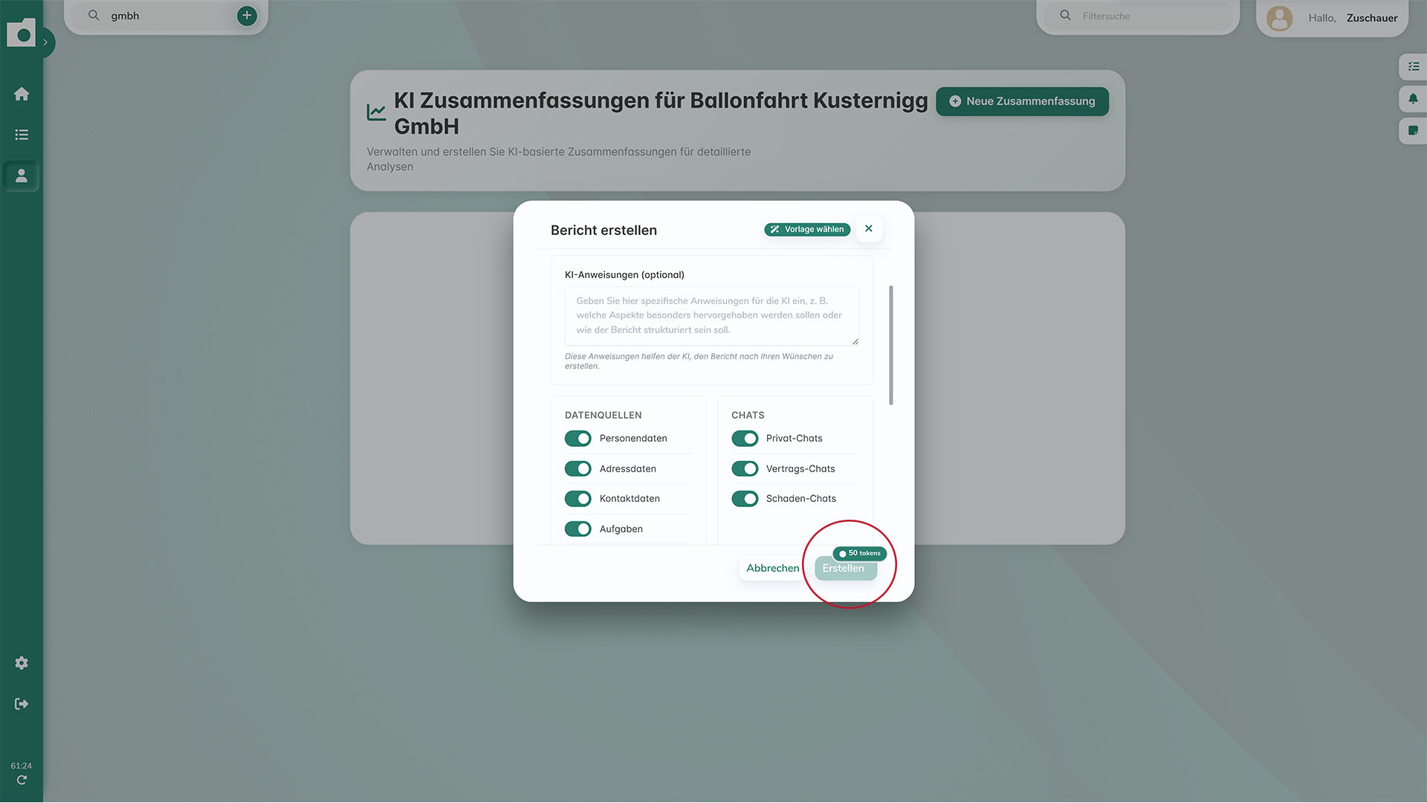Open the task checklist panel icon
The width and height of the screenshot is (1427, 803).
tap(1414, 66)
